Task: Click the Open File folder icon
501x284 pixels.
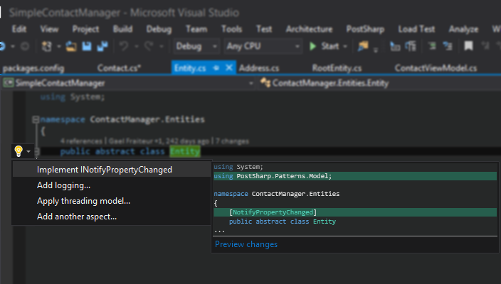Action: click(71, 47)
